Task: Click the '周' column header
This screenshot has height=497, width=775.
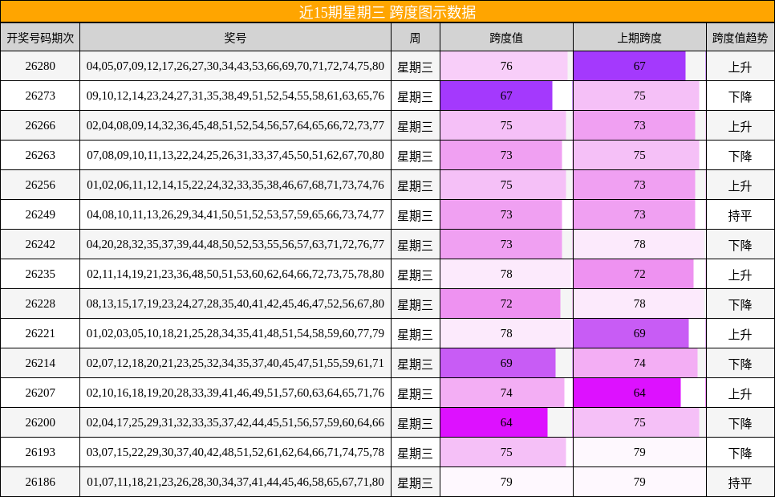Action: pos(416,38)
